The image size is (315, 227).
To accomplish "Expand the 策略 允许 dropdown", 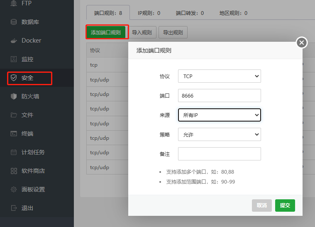I will (219, 134).
